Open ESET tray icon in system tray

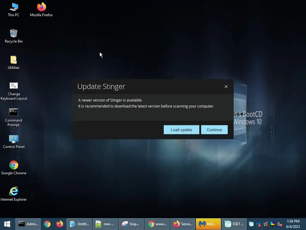(251, 224)
